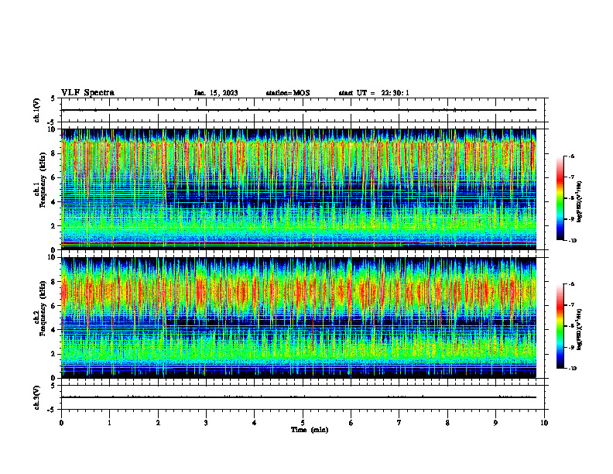Click the 'ch.1(V)' axis label
The height and width of the screenshot is (474, 613).
pos(37,110)
